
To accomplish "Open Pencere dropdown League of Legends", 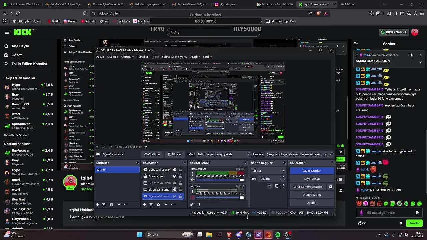I will pos(299,154).
